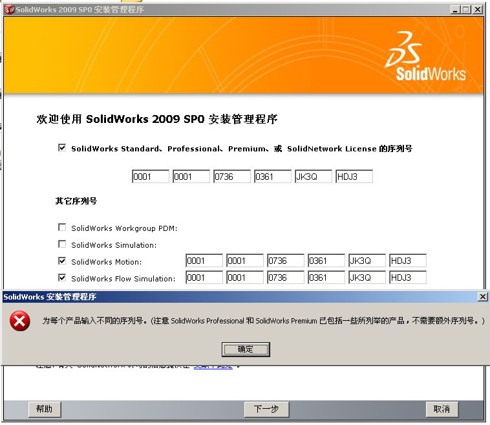
Task: Close the SolidWorks 安装管理程序 error dialog
Action: point(482,296)
